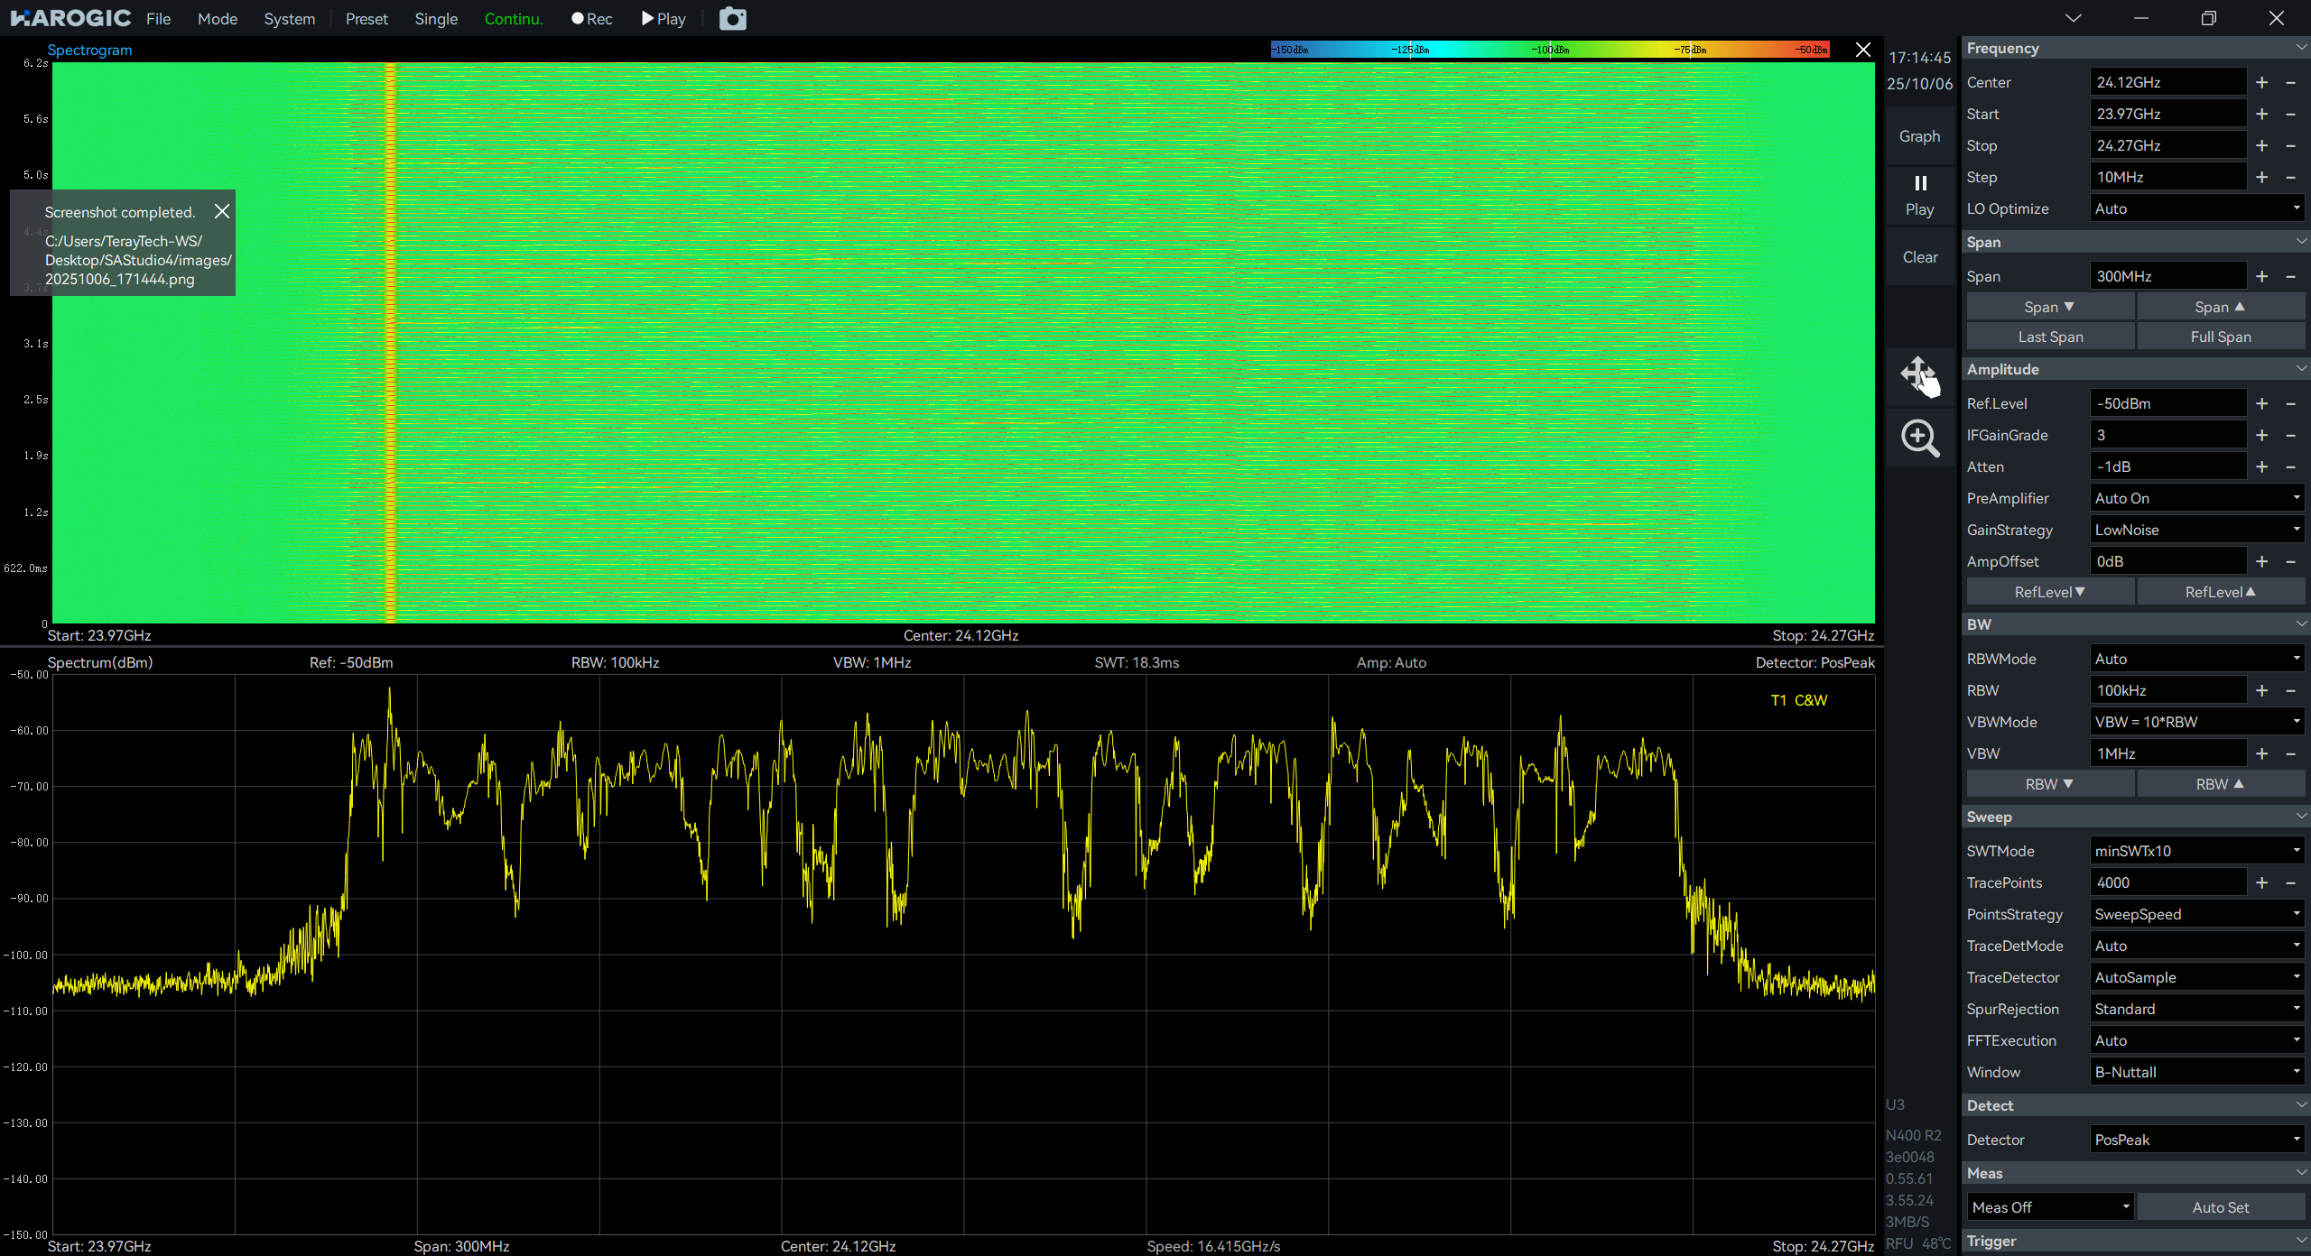Open the Detector PosPeak dropdown
Viewport: 2311px width, 1256px height.
pos(2196,1140)
